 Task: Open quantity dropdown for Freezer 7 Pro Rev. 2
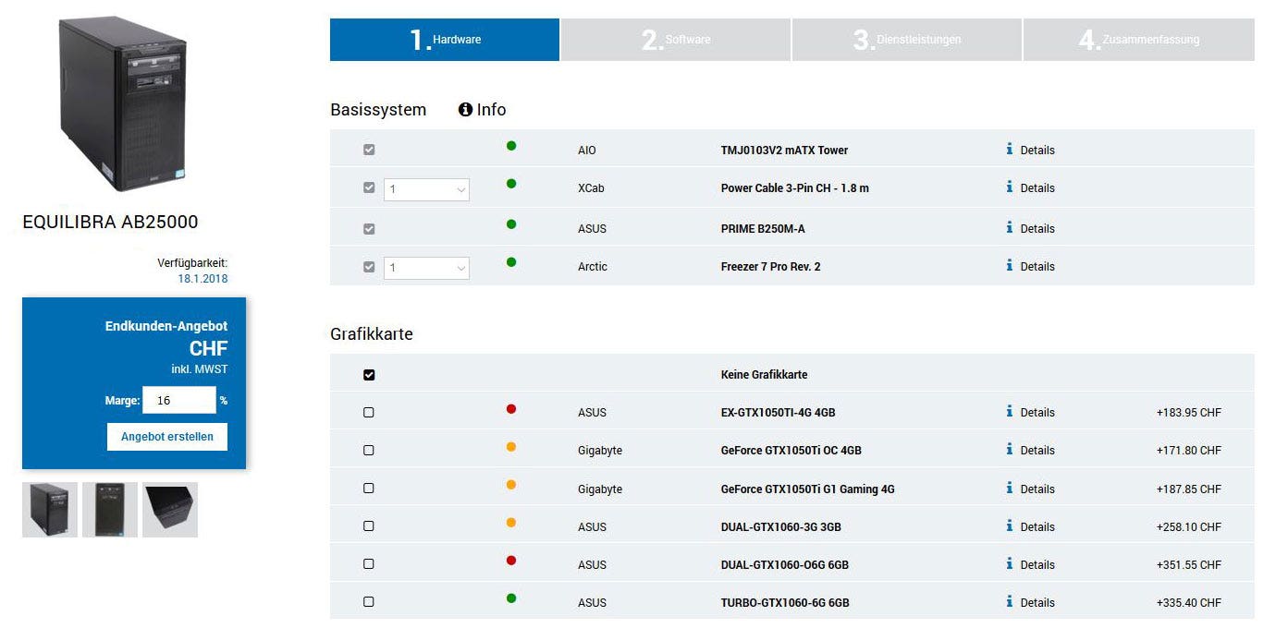[426, 268]
